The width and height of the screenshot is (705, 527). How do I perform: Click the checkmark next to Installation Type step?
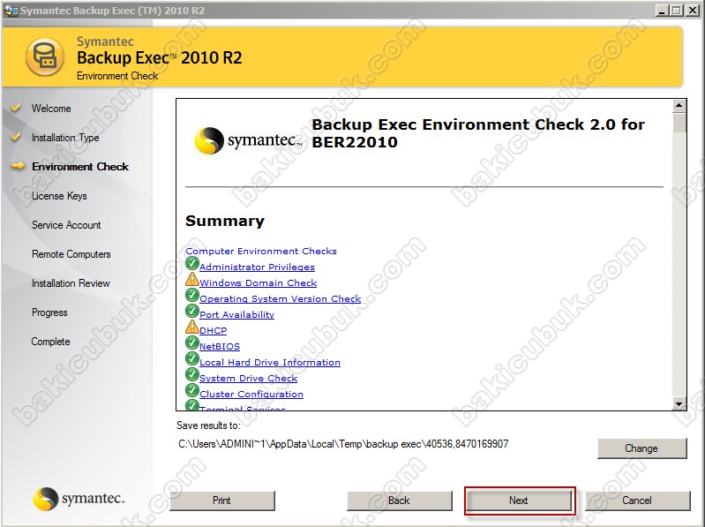tap(16, 137)
